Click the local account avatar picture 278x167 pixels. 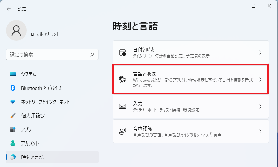[x=16, y=30]
